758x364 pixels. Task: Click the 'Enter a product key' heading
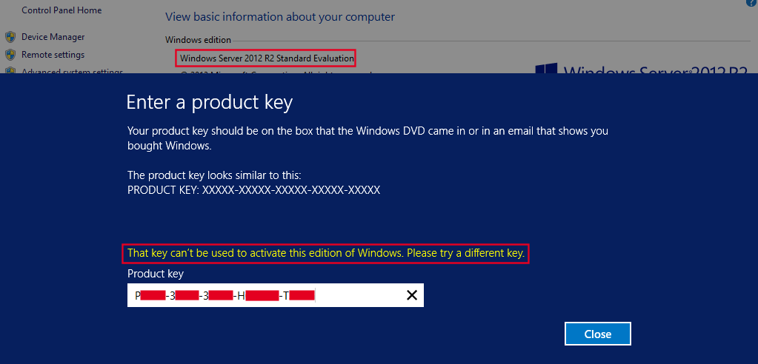pyautogui.click(x=209, y=103)
